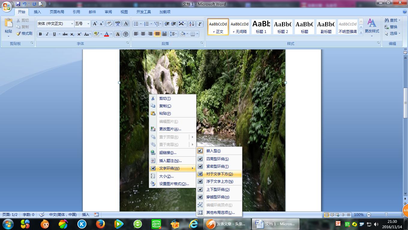Toggle italic formatting
The height and width of the screenshot is (230, 408).
tap(46, 34)
